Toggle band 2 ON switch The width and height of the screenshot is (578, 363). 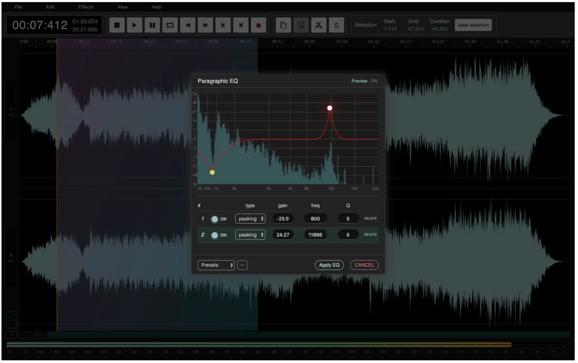click(x=214, y=235)
